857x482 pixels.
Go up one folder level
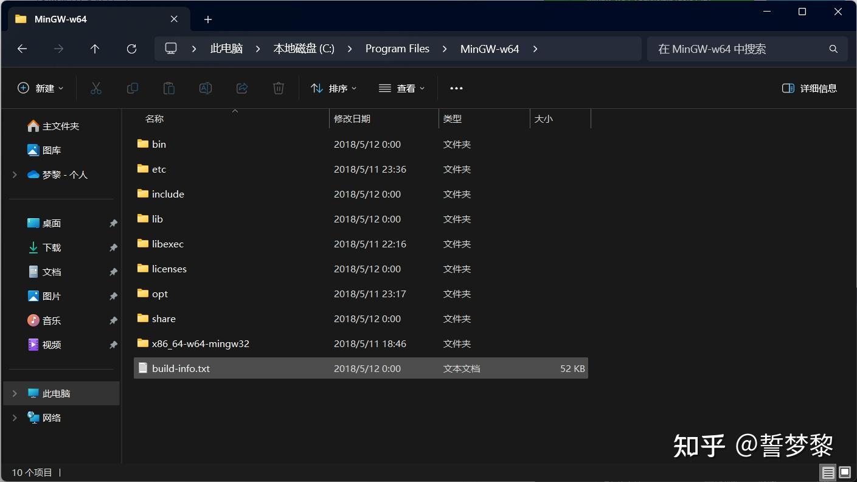pos(95,49)
